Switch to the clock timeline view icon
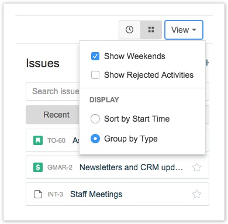 130,30
